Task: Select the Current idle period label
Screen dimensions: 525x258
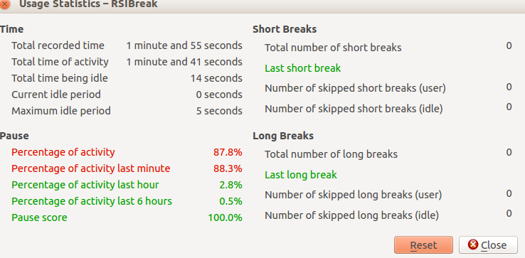Action: coord(56,95)
